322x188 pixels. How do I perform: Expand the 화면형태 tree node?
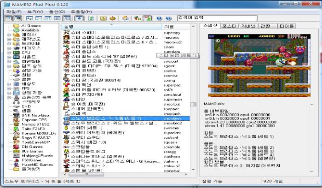point(9,61)
